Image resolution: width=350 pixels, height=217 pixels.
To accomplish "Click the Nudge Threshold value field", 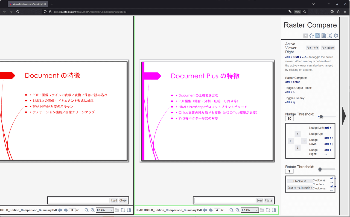I will click(289, 119).
